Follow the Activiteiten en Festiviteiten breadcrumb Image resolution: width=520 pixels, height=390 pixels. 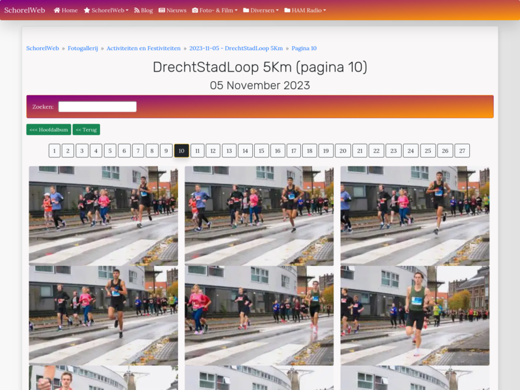(144, 48)
